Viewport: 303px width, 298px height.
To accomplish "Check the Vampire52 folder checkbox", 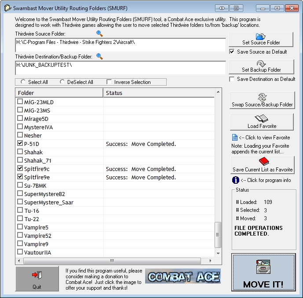I will 20,235.
